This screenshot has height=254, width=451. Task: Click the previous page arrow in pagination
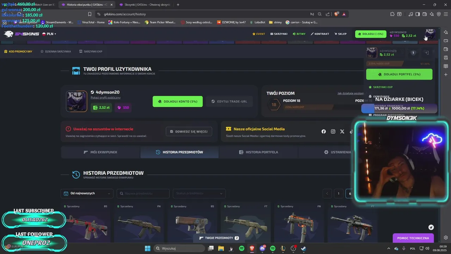(x=327, y=193)
